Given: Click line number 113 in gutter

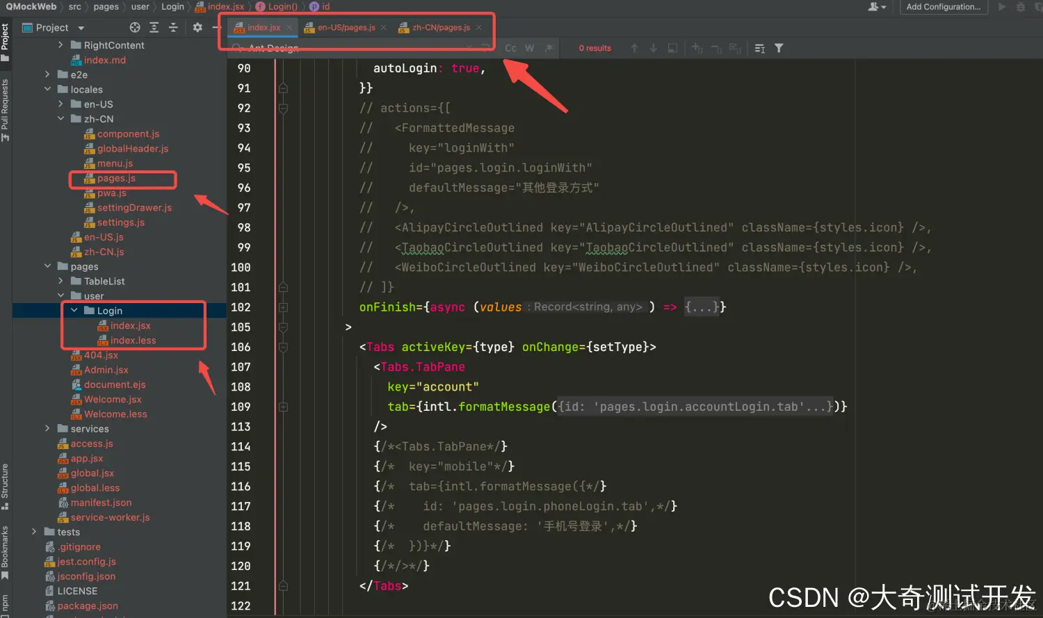Looking at the screenshot, I should tap(241, 427).
